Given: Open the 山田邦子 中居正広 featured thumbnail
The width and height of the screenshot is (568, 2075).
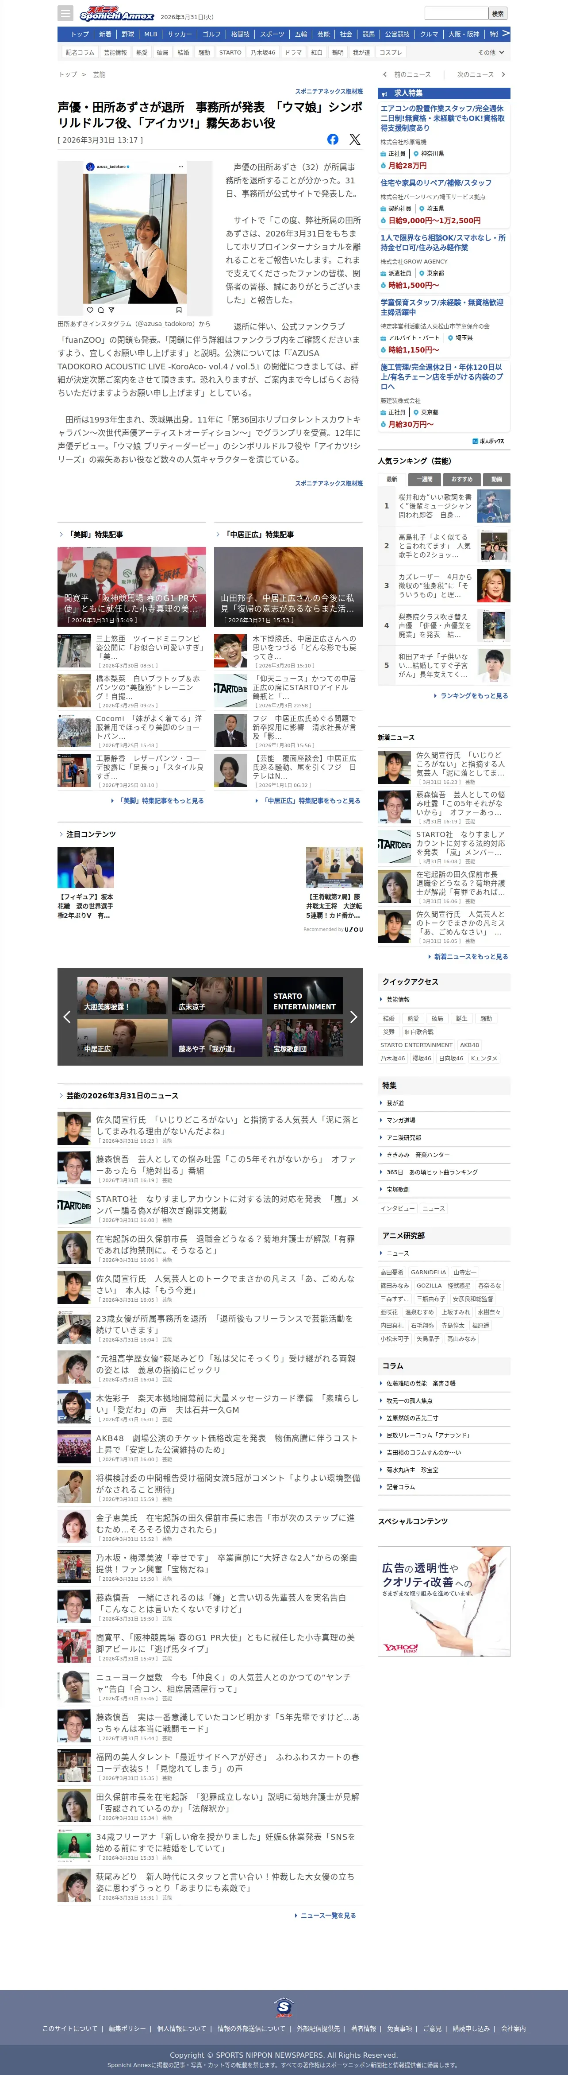Looking at the screenshot, I should pyautogui.click(x=288, y=586).
